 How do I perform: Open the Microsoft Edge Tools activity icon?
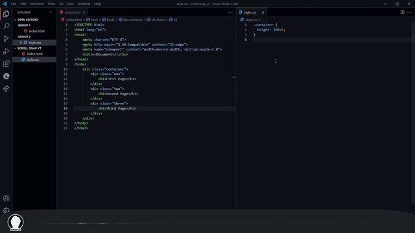6,76
